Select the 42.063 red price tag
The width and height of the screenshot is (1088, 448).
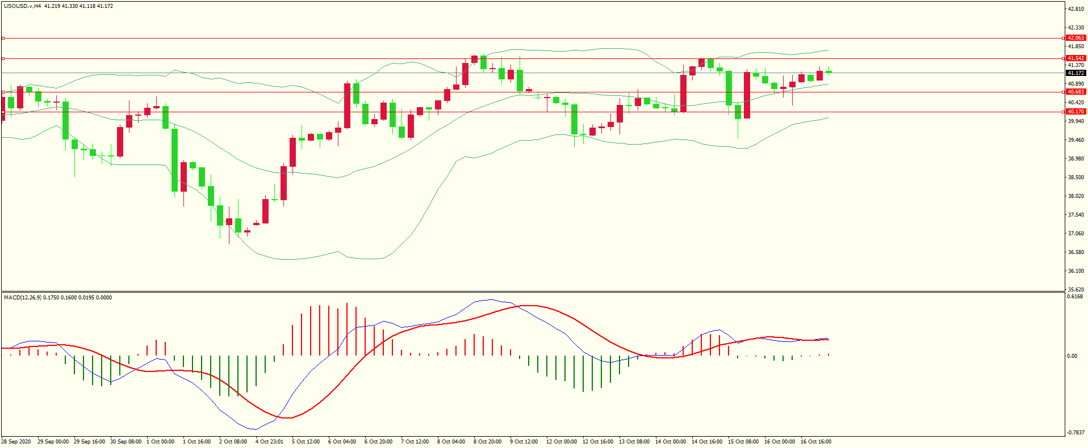click(x=1076, y=38)
